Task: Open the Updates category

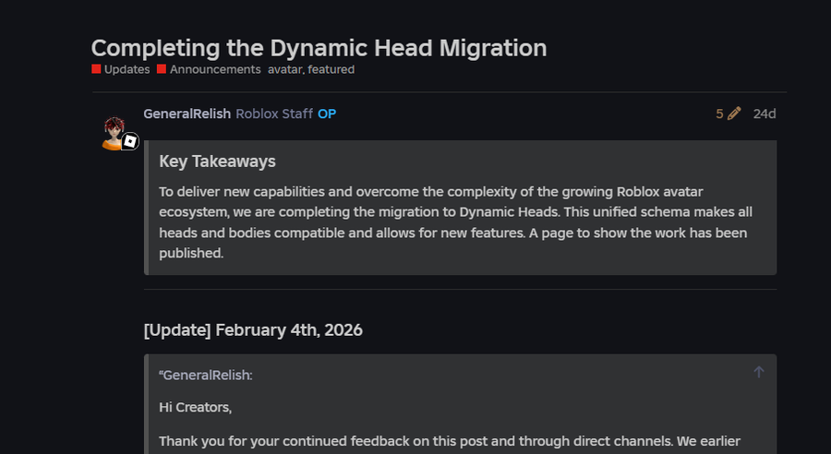Action: point(126,69)
